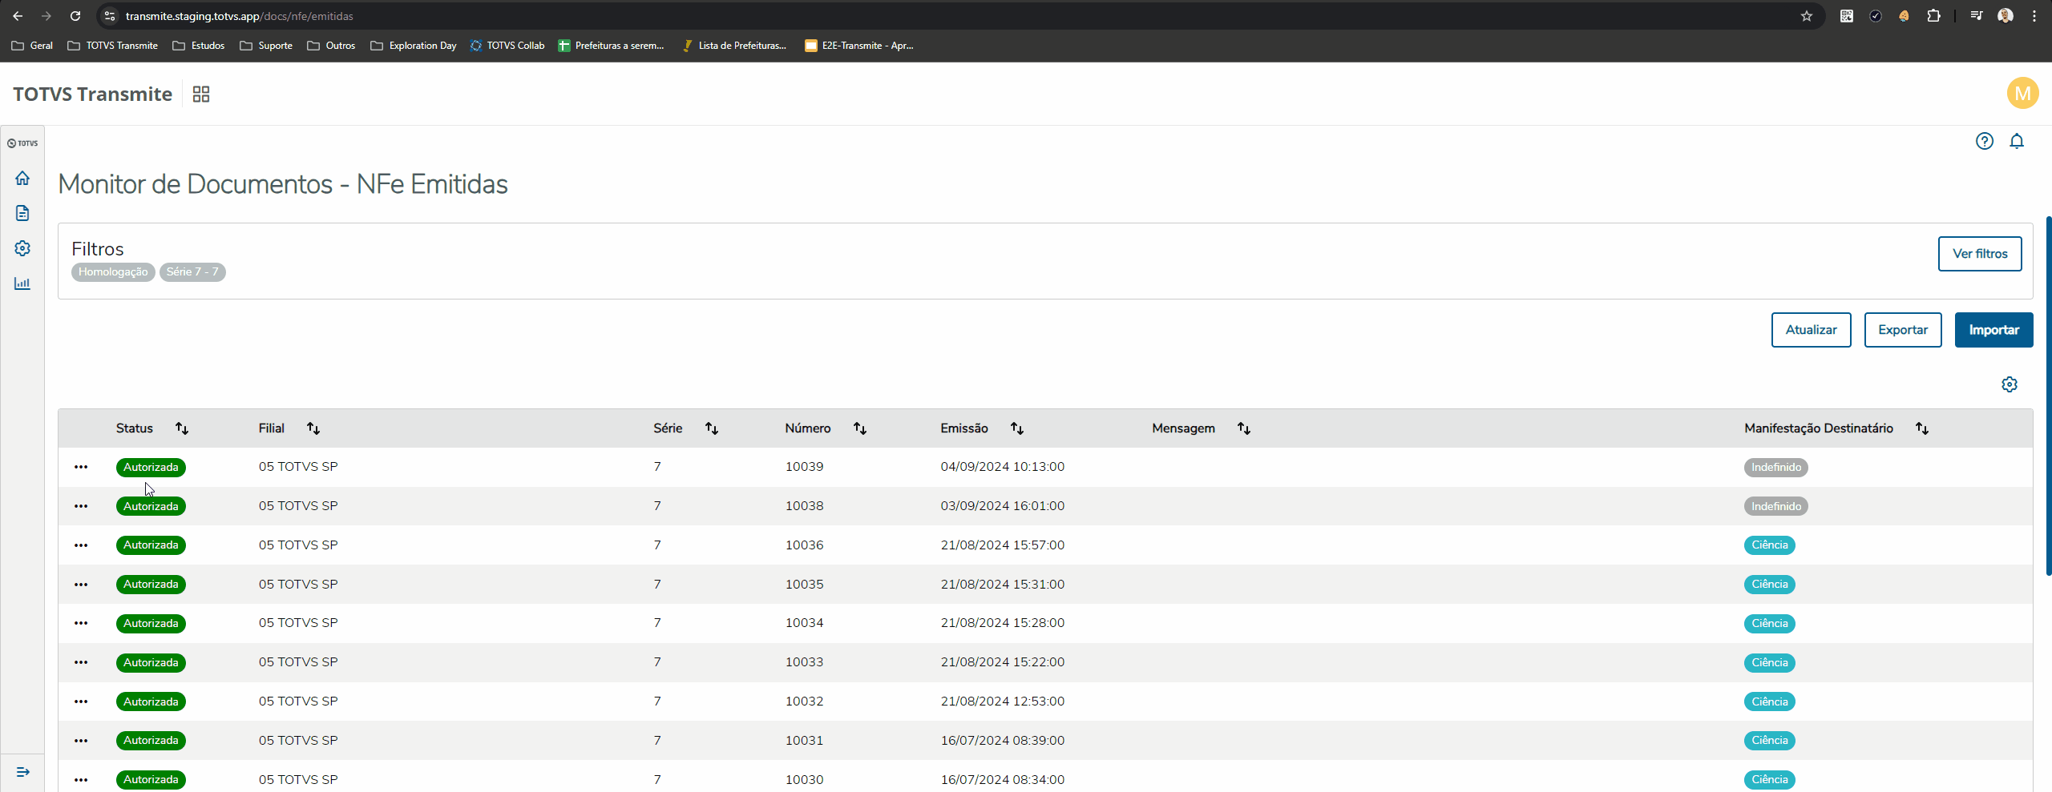This screenshot has height=792, width=2052.
Task: Click the Exportar button
Action: point(1903,330)
